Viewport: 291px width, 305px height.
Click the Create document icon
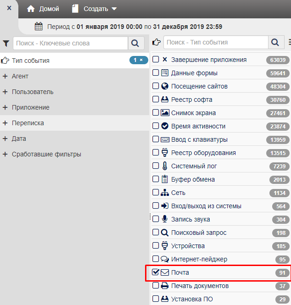(75, 9)
